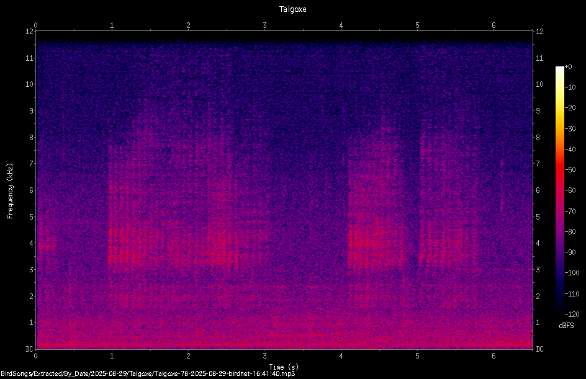Viewport: 586px width, 379px height.
Task: Click the dBFS legend label
Action: [x=566, y=326]
